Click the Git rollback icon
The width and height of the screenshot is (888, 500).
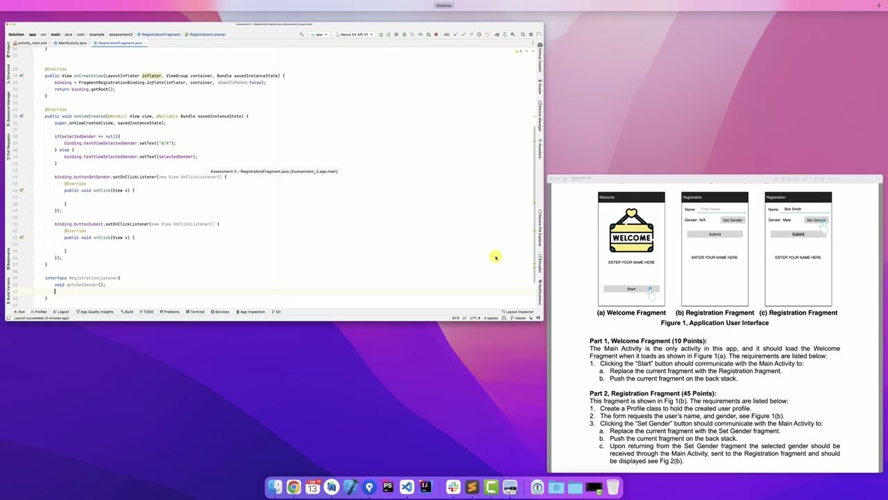tap(487, 34)
